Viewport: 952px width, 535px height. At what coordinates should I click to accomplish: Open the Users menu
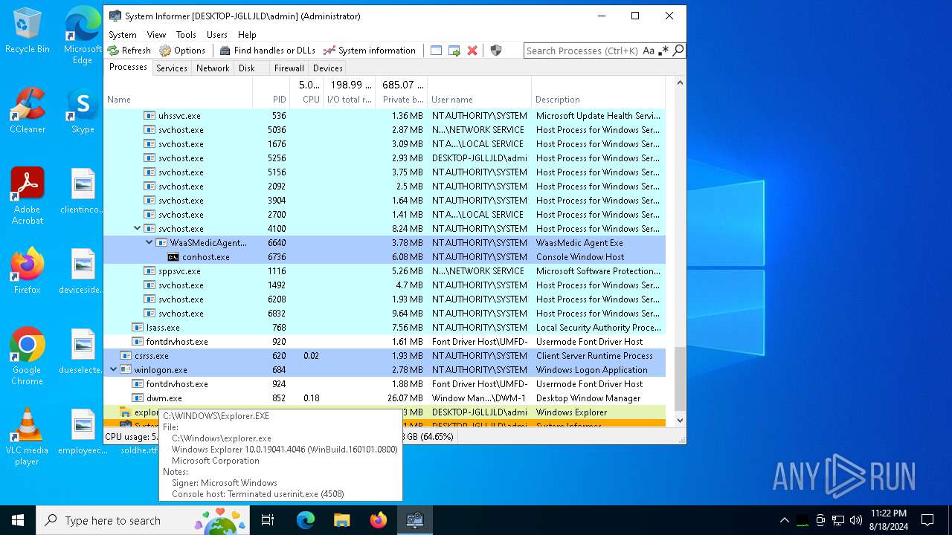[x=217, y=34]
